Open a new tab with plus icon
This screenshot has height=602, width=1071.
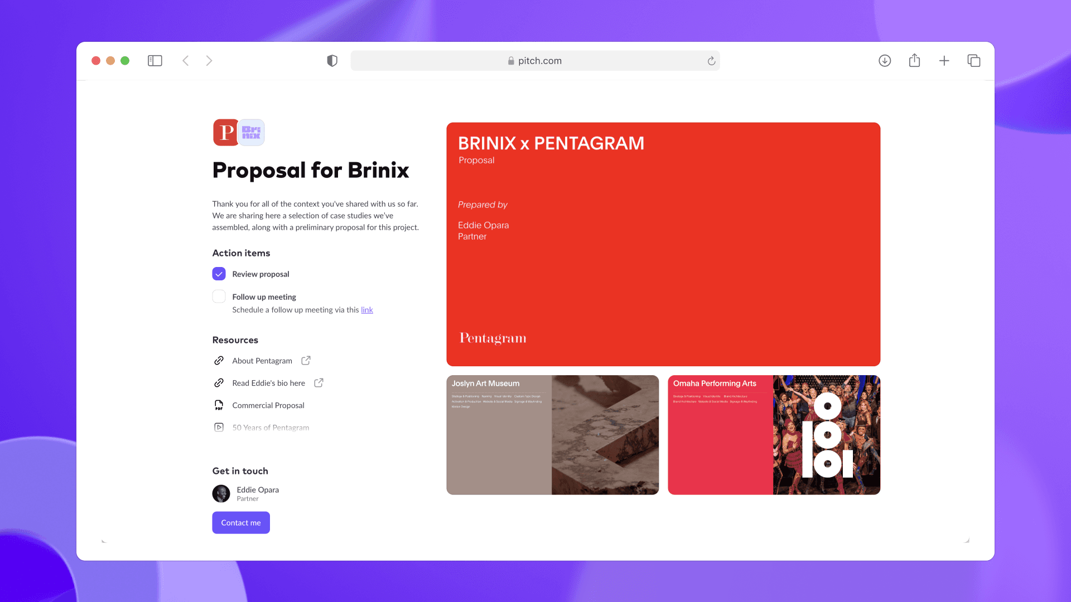click(x=944, y=61)
